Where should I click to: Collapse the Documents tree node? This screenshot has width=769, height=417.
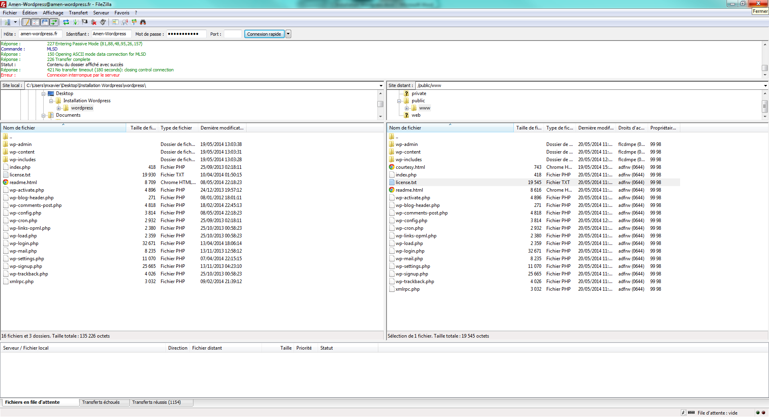click(44, 115)
